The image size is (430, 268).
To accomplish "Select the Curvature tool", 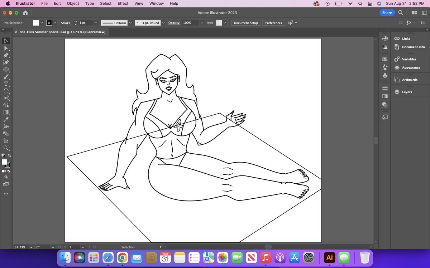I will coord(6,63).
